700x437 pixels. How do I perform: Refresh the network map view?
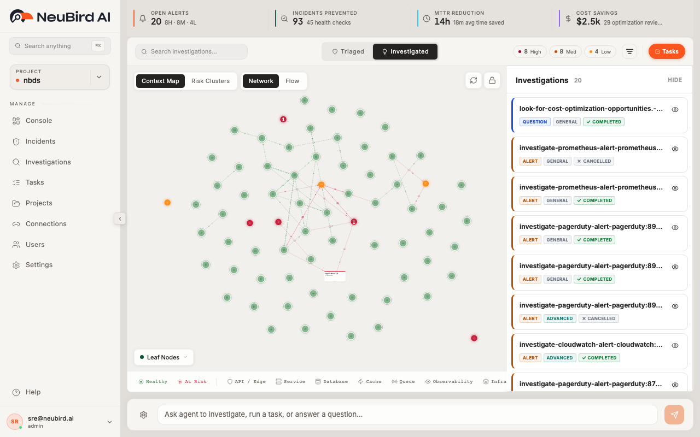tap(474, 80)
